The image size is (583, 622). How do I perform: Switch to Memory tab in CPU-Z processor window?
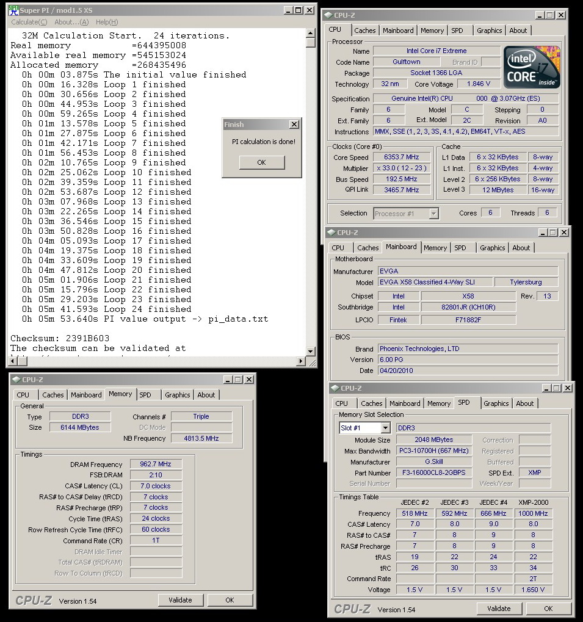click(x=432, y=31)
